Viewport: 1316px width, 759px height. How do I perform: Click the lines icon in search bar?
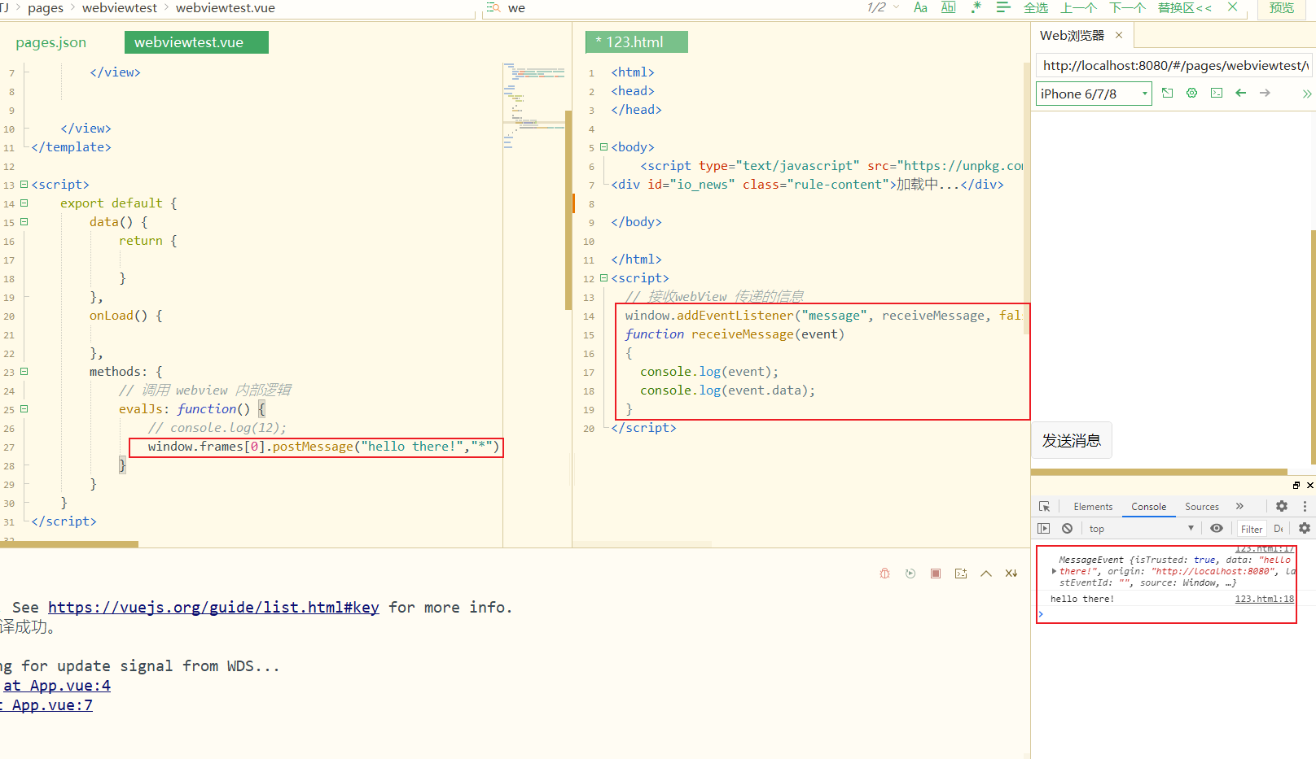click(x=1003, y=7)
